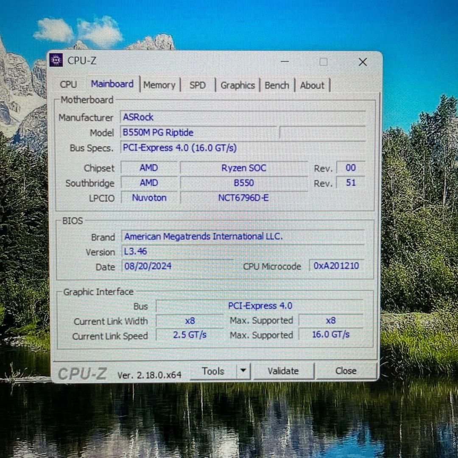This screenshot has width=458, height=458.
Task: Click the Close button
Action: coord(346,371)
